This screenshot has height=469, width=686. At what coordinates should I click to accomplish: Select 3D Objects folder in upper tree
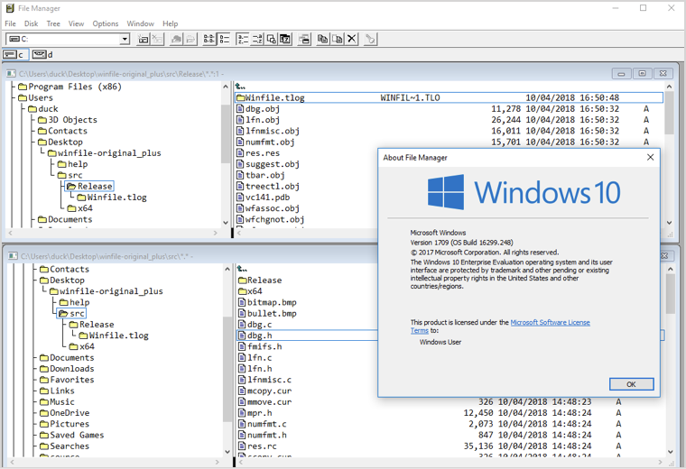[x=68, y=120]
